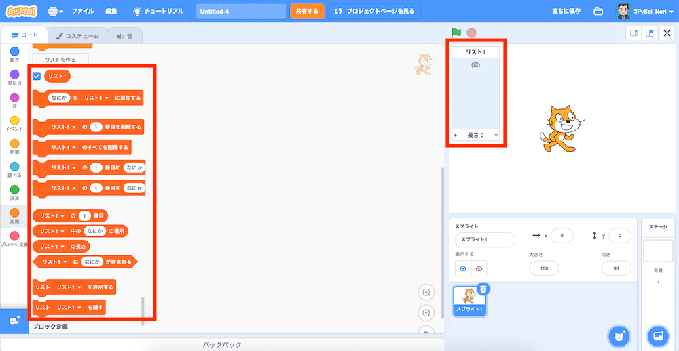
Task: Open My Stuff folder icon
Action: pyautogui.click(x=598, y=12)
